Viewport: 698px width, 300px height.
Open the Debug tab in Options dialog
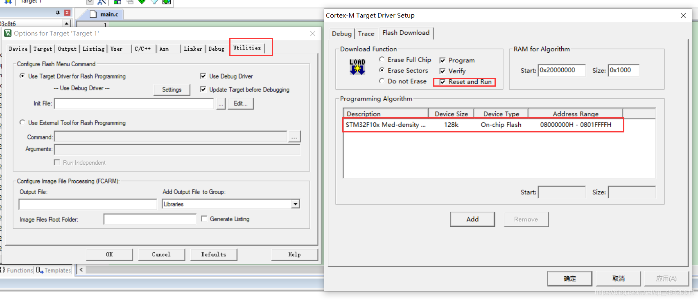pyautogui.click(x=216, y=49)
